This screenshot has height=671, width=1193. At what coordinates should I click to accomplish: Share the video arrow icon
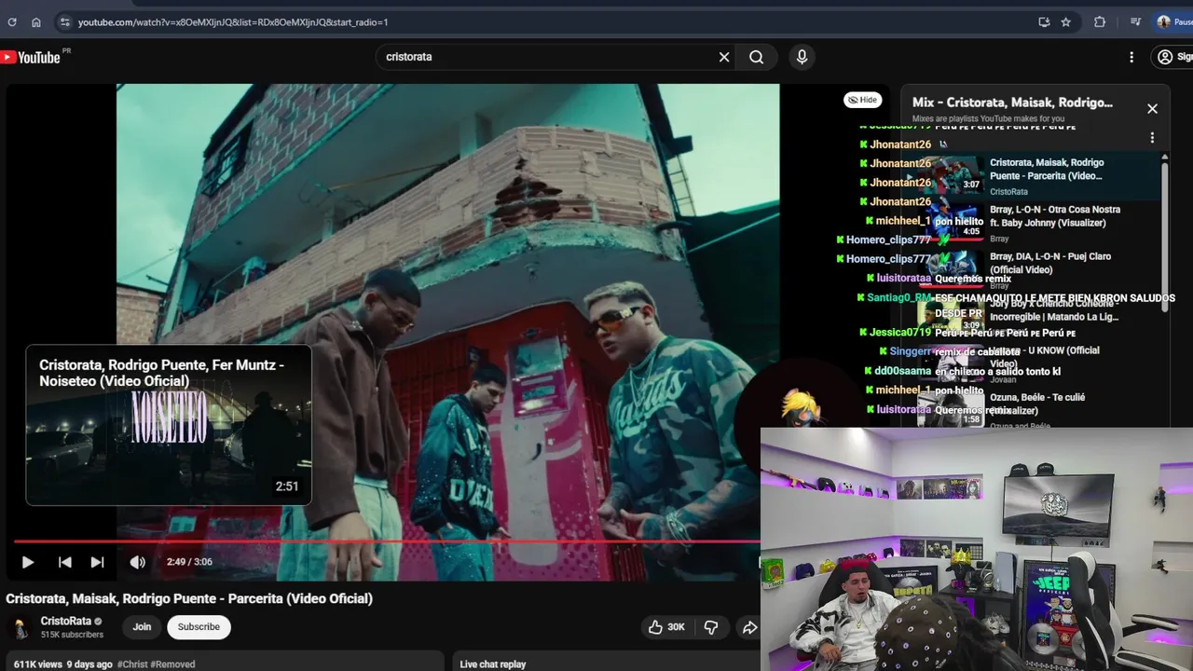pyautogui.click(x=748, y=627)
